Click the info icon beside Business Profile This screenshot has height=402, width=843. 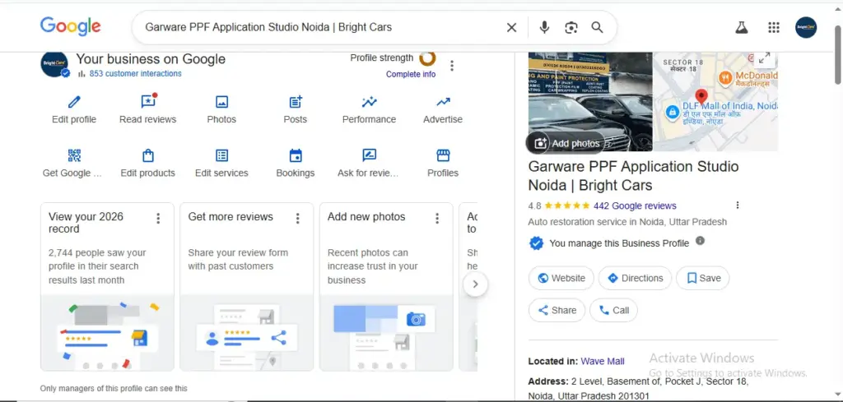[700, 241]
